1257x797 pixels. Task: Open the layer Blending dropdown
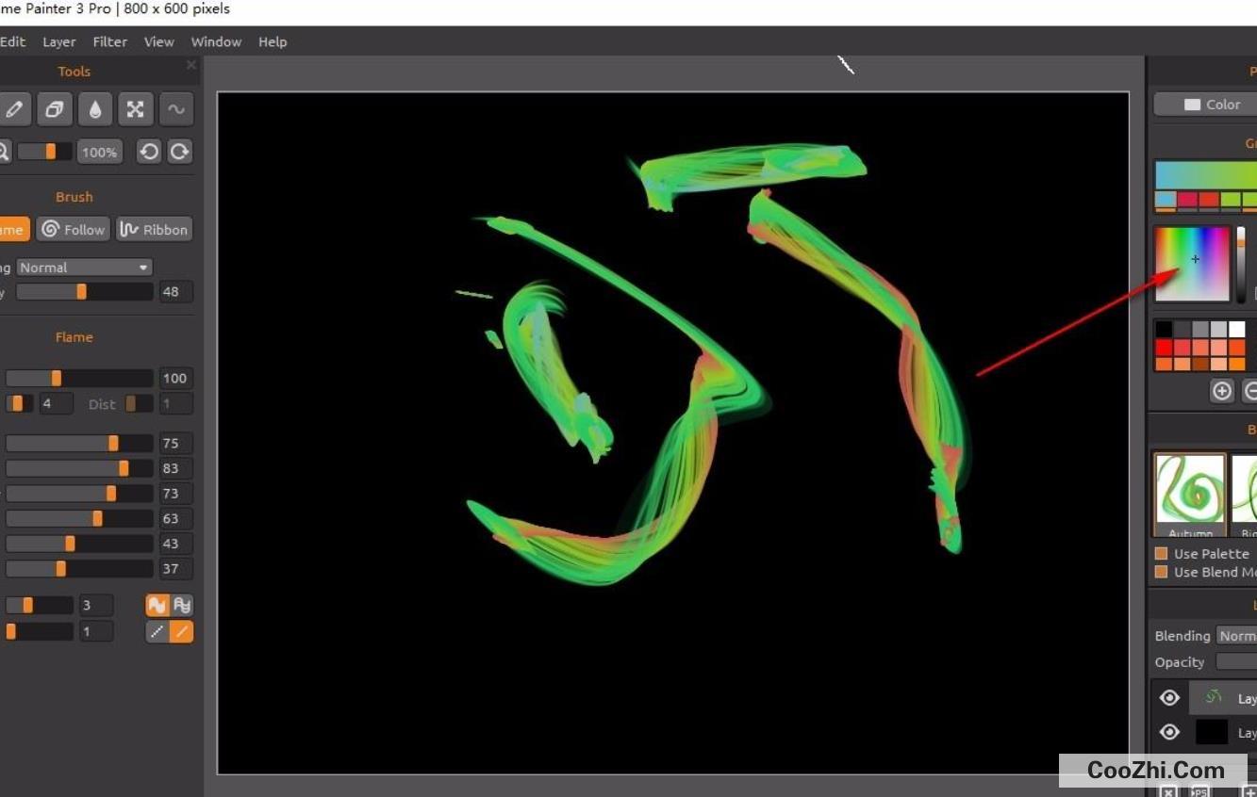1236,636
